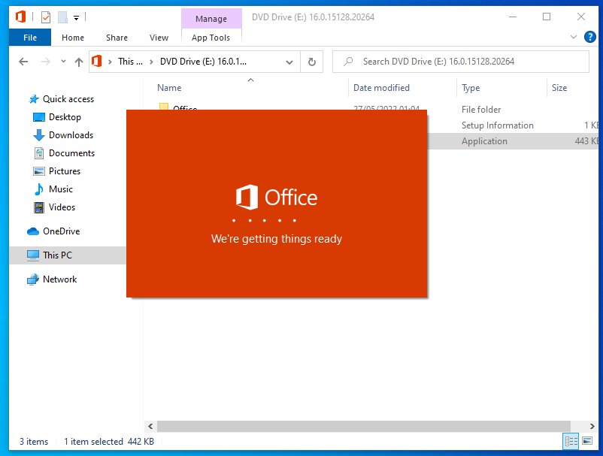Viewport: 603px width, 456px height.
Task: Click the Videos filmstrip icon
Action: [39, 207]
